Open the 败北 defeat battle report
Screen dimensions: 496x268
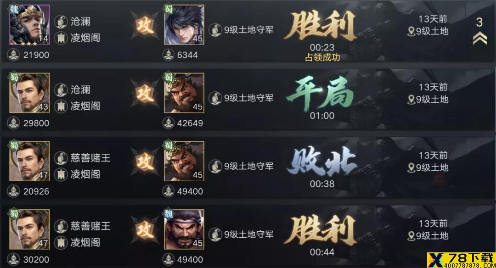[321, 161]
